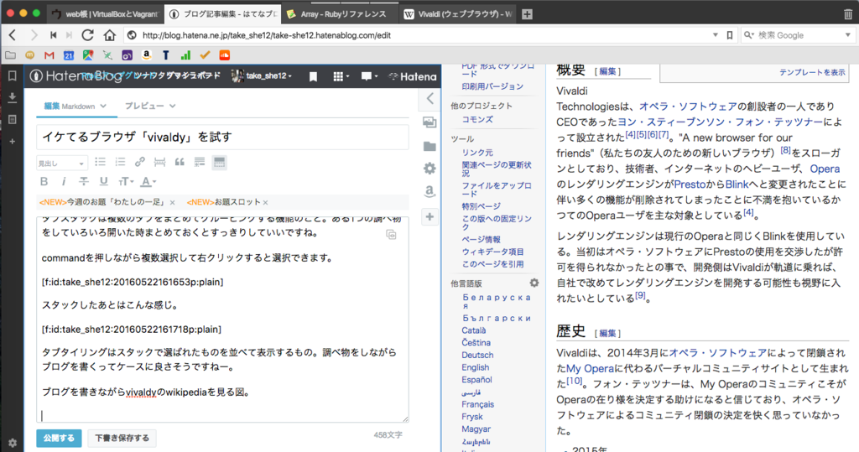Click the Hatena header bookmark icon

[313, 76]
